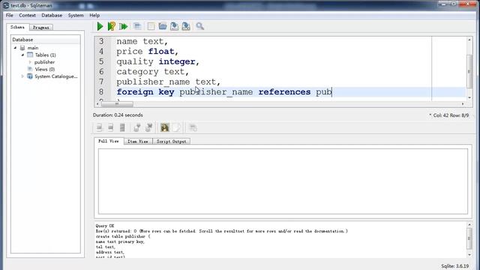Image resolution: width=480 pixels, height=270 pixels.
Task: Click the commit changes icon in result toolbar
Action: pyautogui.click(x=136, y=127)
